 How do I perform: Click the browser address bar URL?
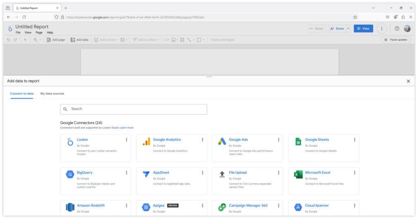[x=136, y=17]
